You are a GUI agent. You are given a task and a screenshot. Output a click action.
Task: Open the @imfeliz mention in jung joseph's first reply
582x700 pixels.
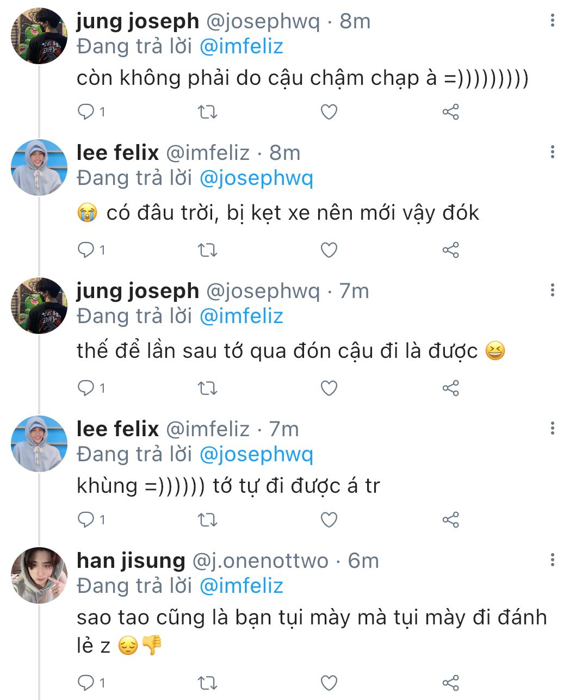(242, 47)
